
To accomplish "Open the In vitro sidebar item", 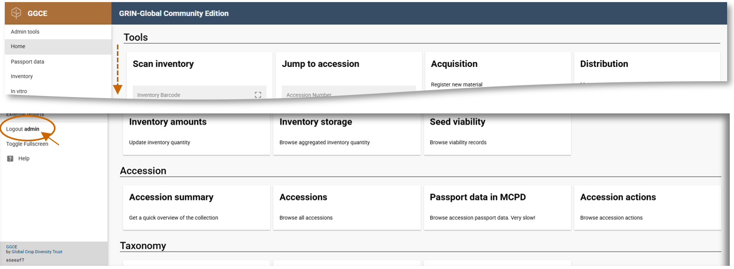I will tap(19, 91).
